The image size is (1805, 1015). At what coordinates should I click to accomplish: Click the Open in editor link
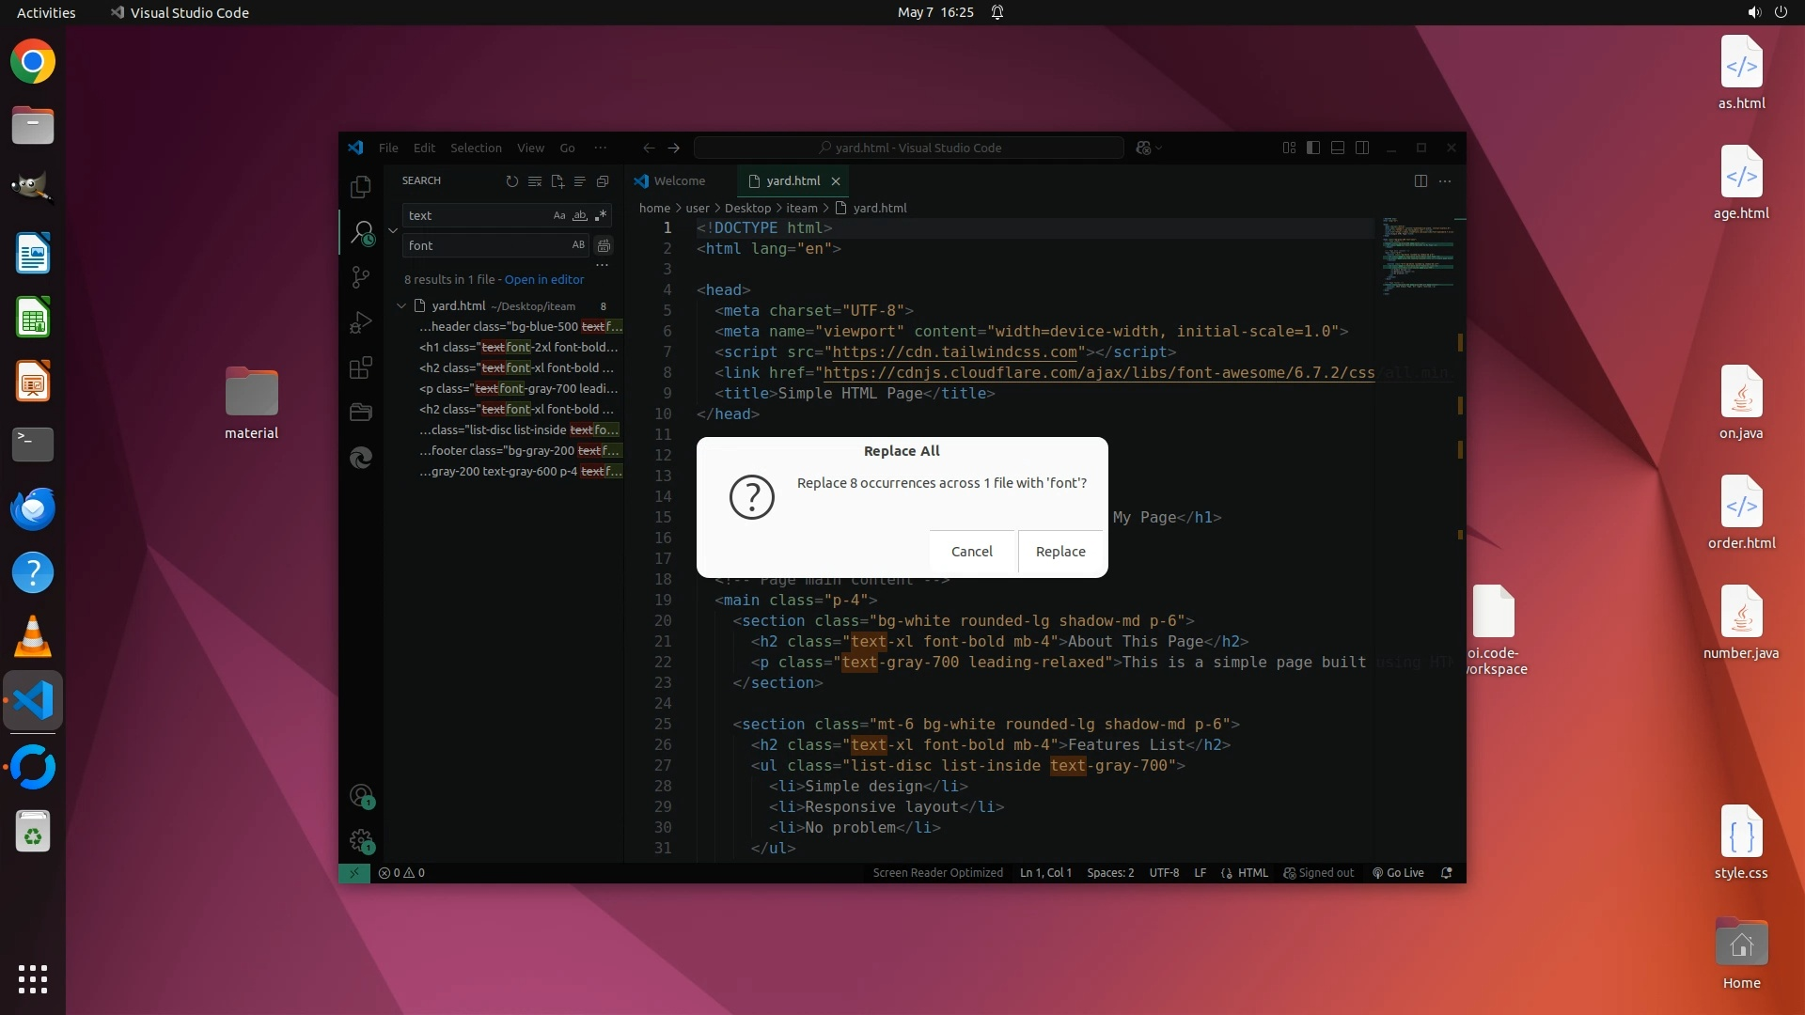[x=543, y=279]
